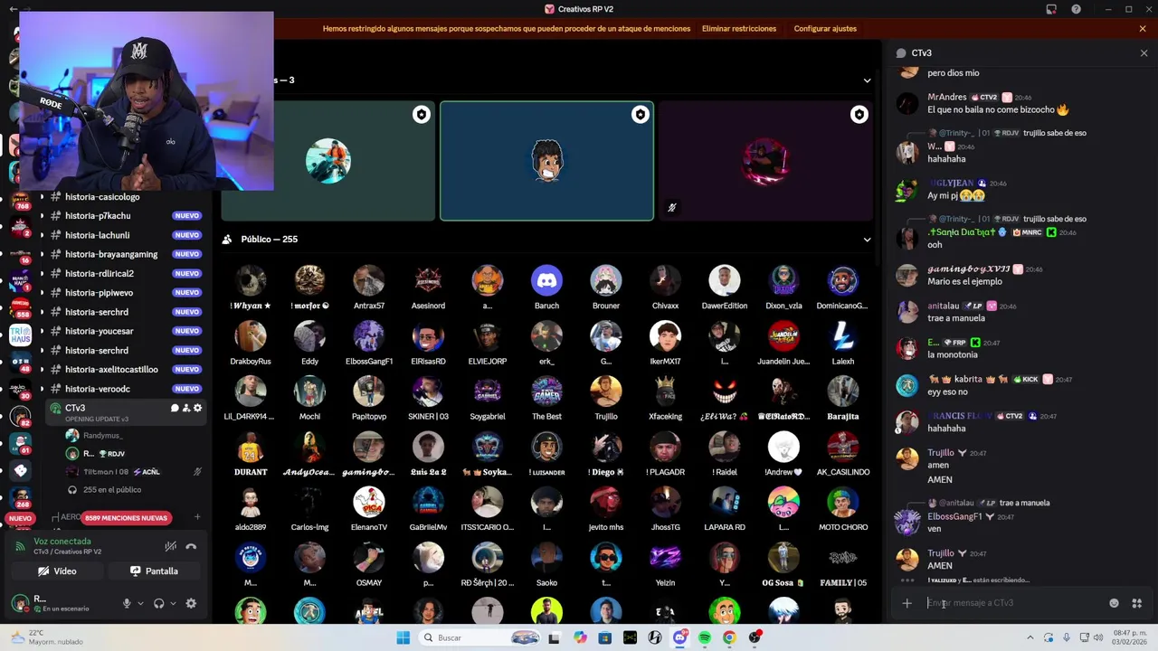
Task: Focus the Enviar mensaje a CTv3 field
Action: click(x=1013, y=603)
